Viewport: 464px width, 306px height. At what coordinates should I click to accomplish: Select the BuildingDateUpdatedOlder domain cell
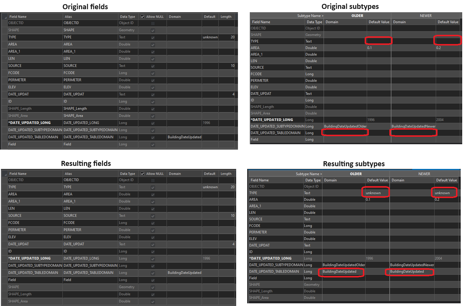[x=345, y=126]
